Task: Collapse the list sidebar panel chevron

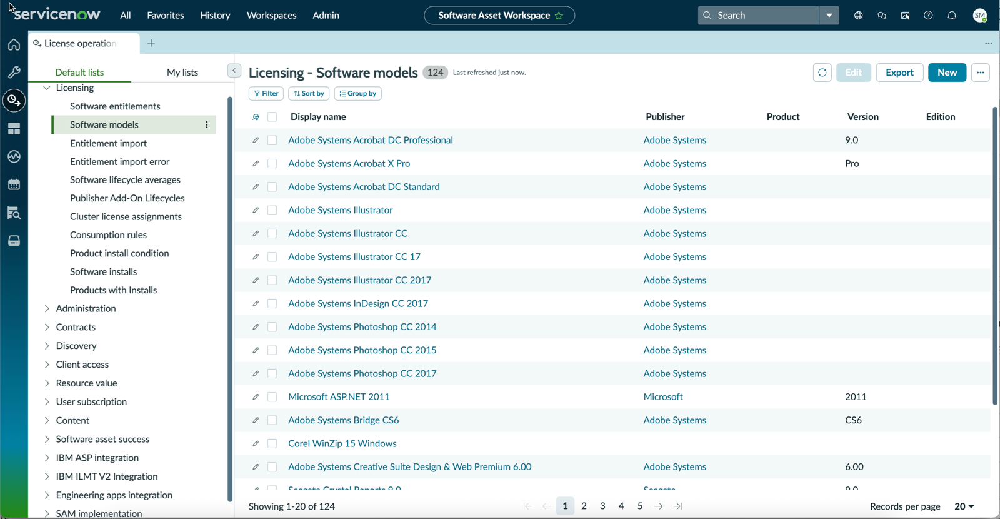Action: click(x=234, y=71)
